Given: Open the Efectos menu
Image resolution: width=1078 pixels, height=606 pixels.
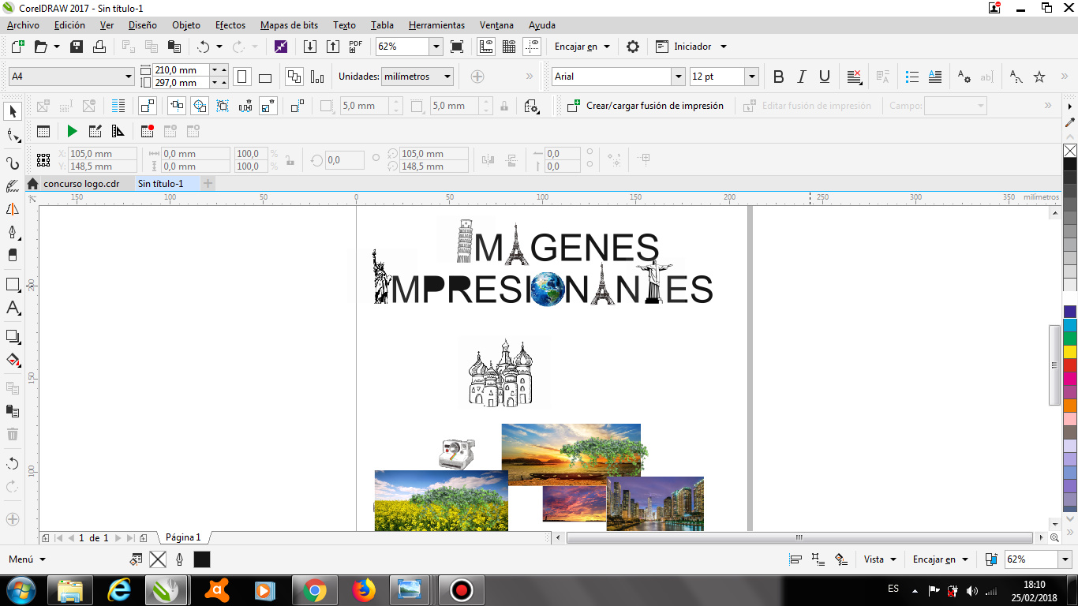Looking at the screenshot, I should (x=230, y=25).
